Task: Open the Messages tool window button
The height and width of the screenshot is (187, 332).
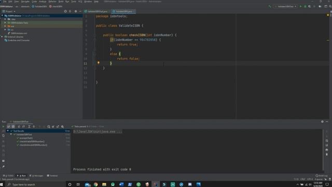Action: (36, 176)
